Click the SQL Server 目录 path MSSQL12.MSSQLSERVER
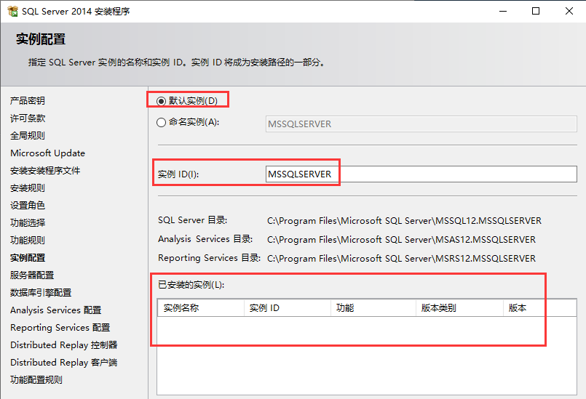586x399 pixels. (404, 221)
